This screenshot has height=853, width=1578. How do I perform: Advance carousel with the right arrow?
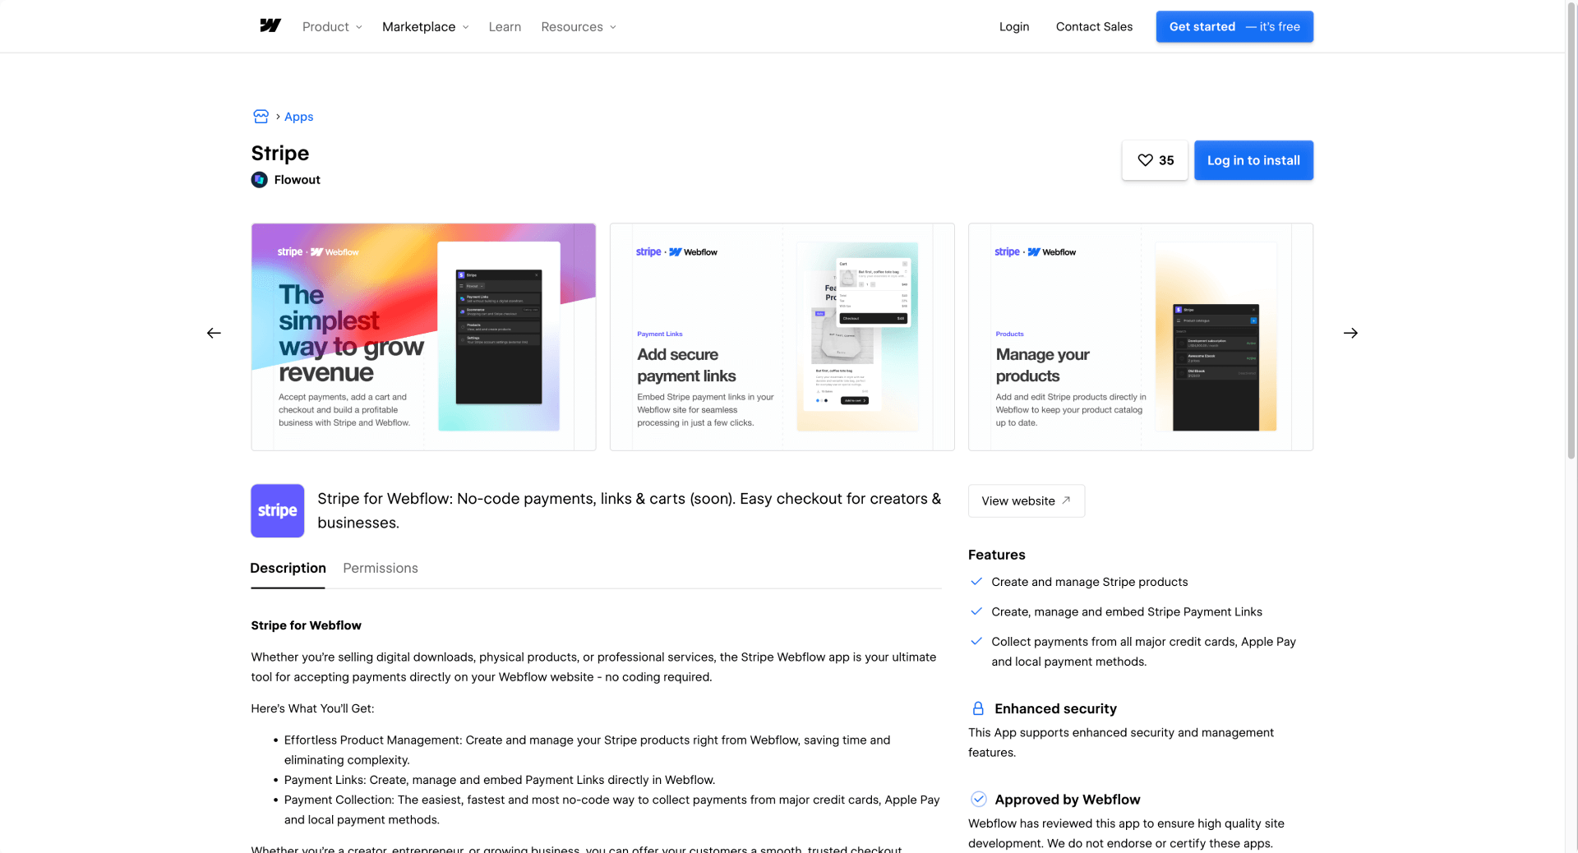coord(1350,333)
